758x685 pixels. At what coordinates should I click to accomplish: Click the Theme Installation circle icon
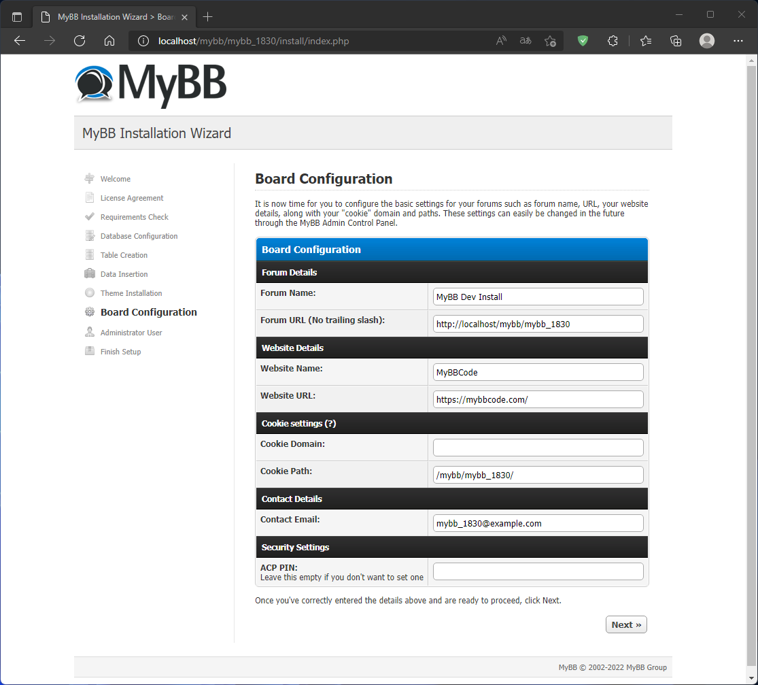90,293
